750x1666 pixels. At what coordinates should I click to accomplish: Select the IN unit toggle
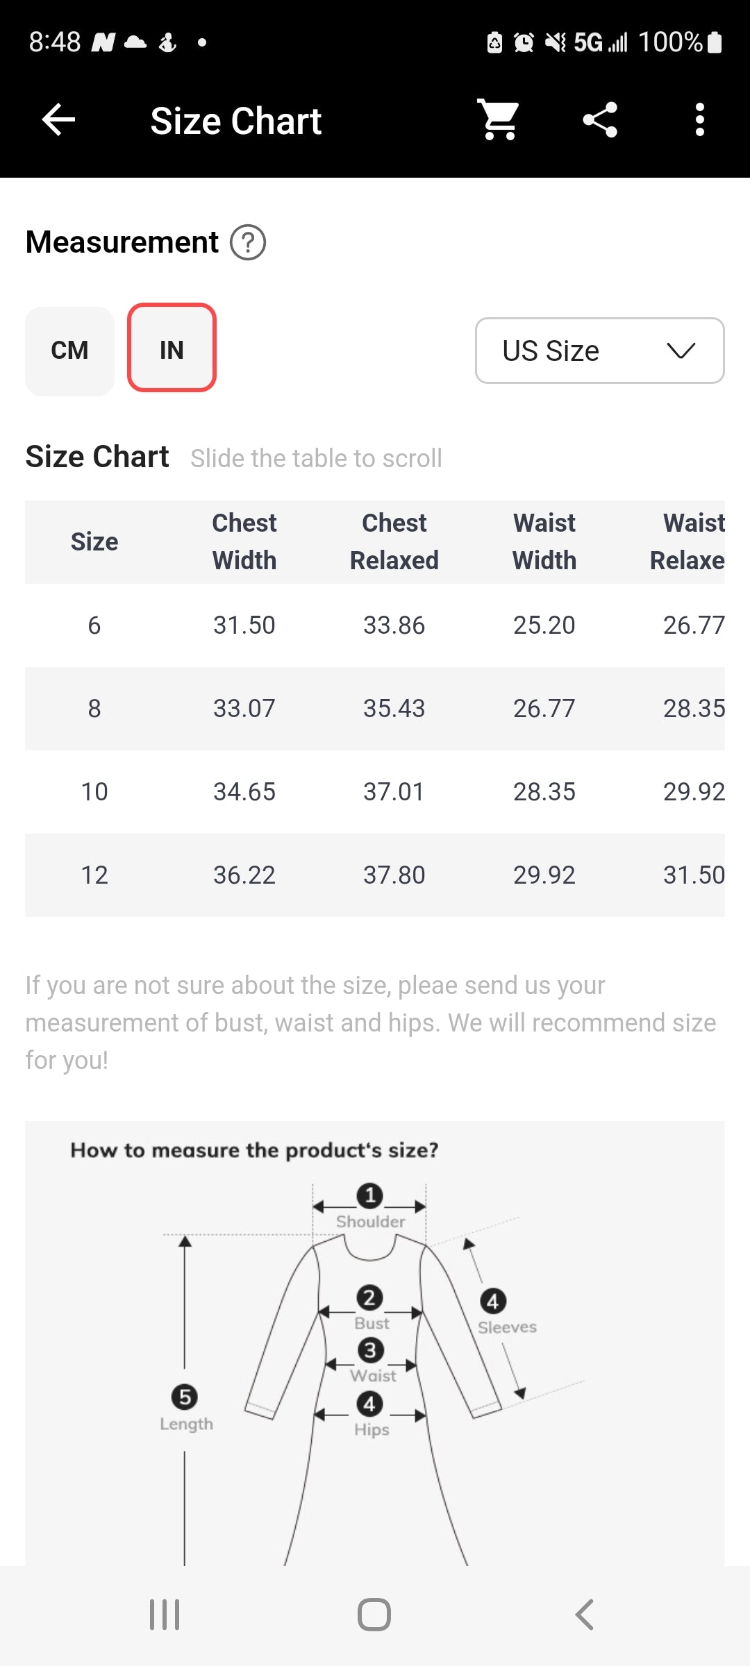click(172, 348)
